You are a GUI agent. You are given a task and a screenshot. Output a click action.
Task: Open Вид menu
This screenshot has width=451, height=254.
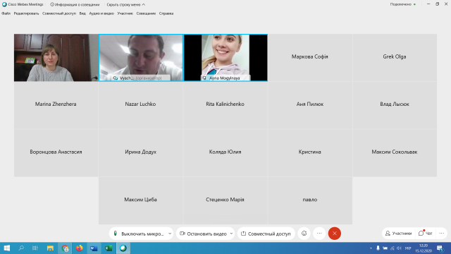82,13
